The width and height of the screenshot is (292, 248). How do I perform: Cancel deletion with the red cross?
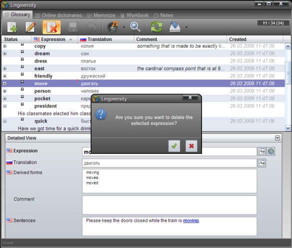coord(191,146)
